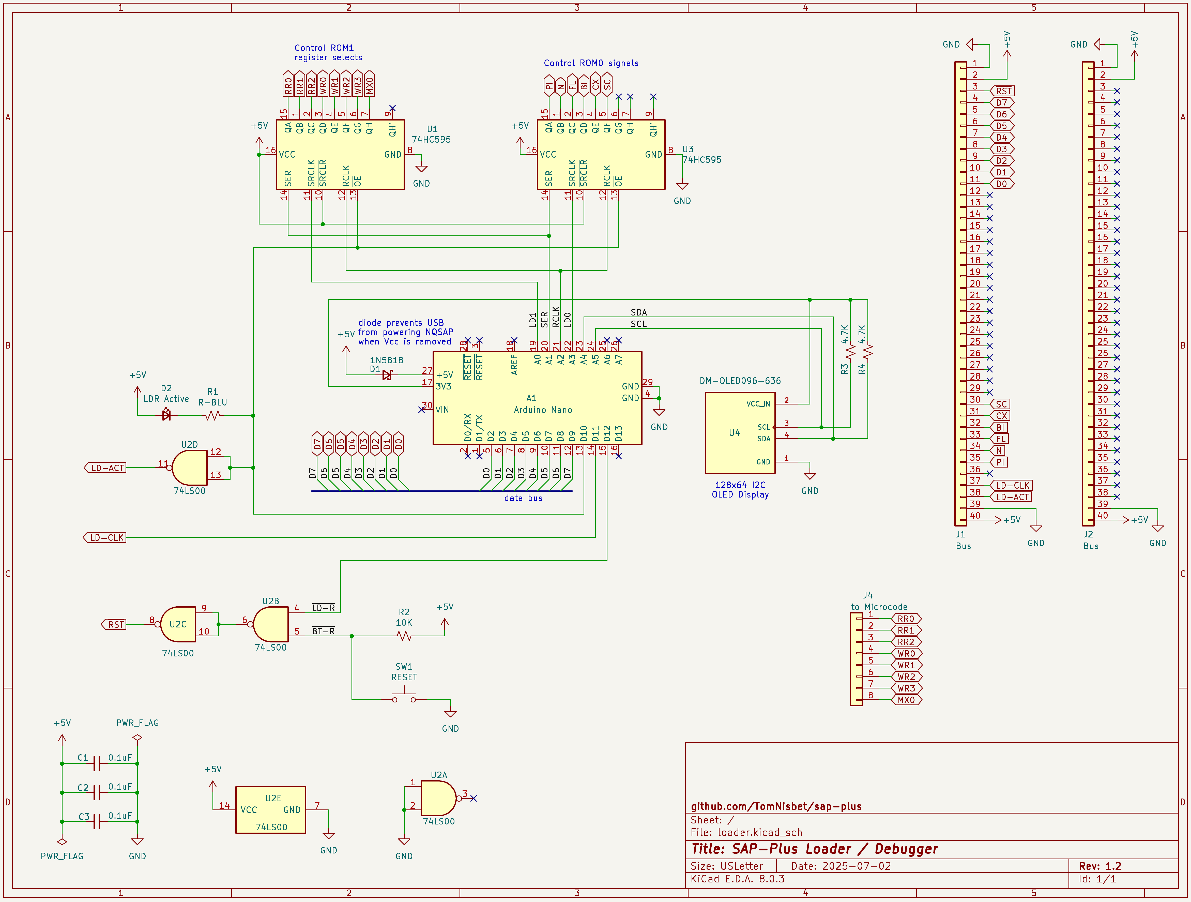Click the data bus label

(x=523, y=498)
